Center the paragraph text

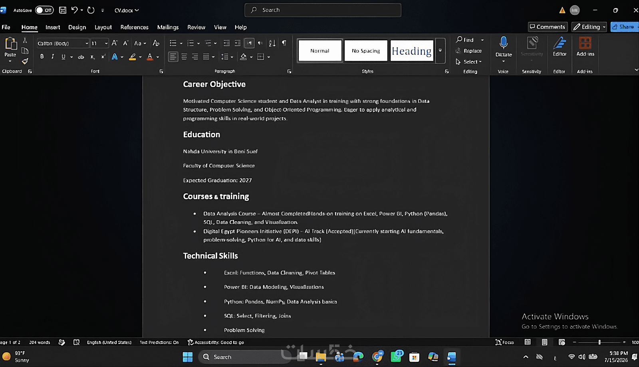tap(184, 57)
